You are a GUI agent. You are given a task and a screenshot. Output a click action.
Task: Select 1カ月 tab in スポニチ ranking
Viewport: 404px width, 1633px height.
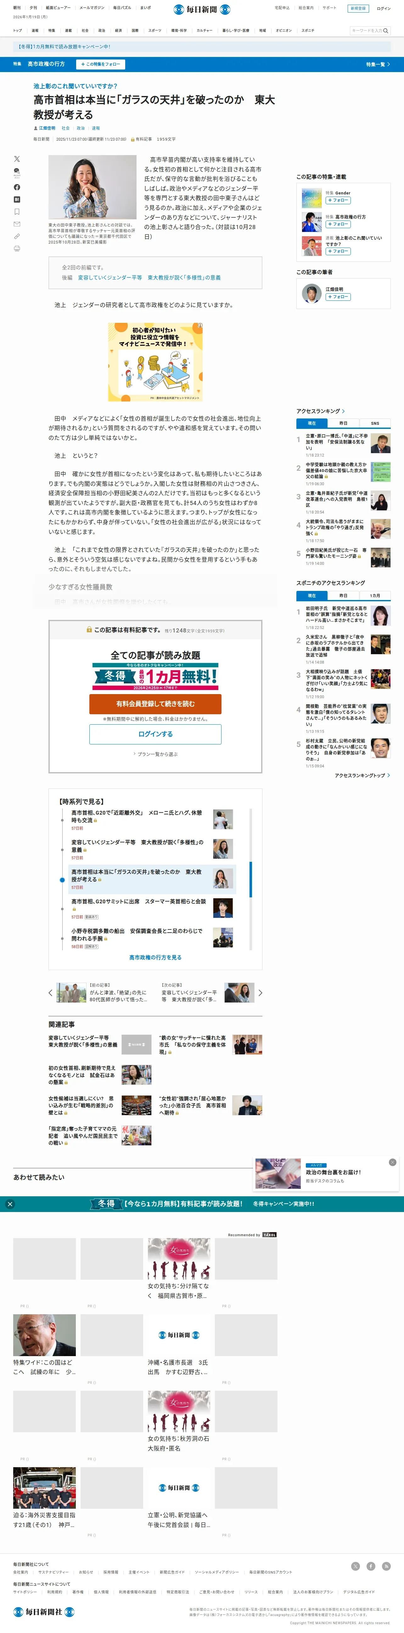coord(375,596)
